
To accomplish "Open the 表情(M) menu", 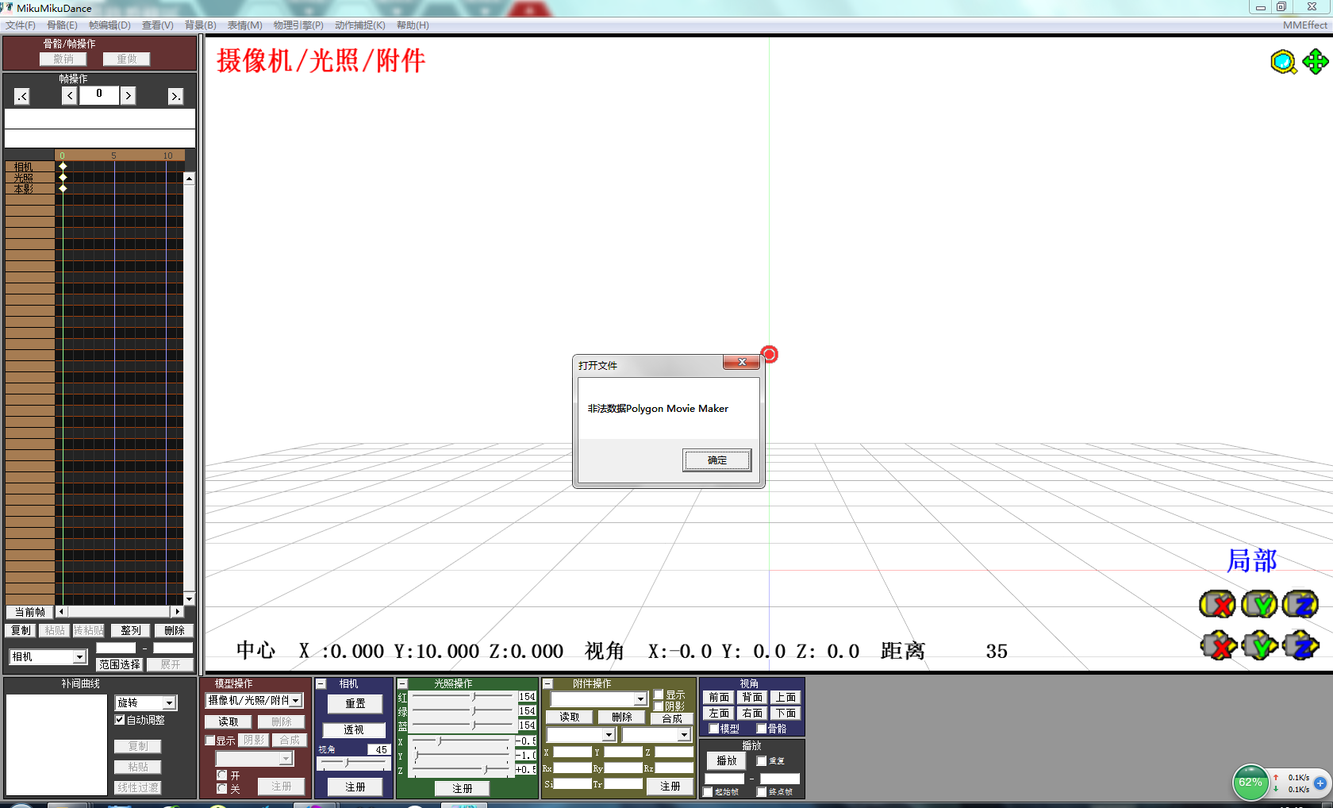I will point(244,25).
